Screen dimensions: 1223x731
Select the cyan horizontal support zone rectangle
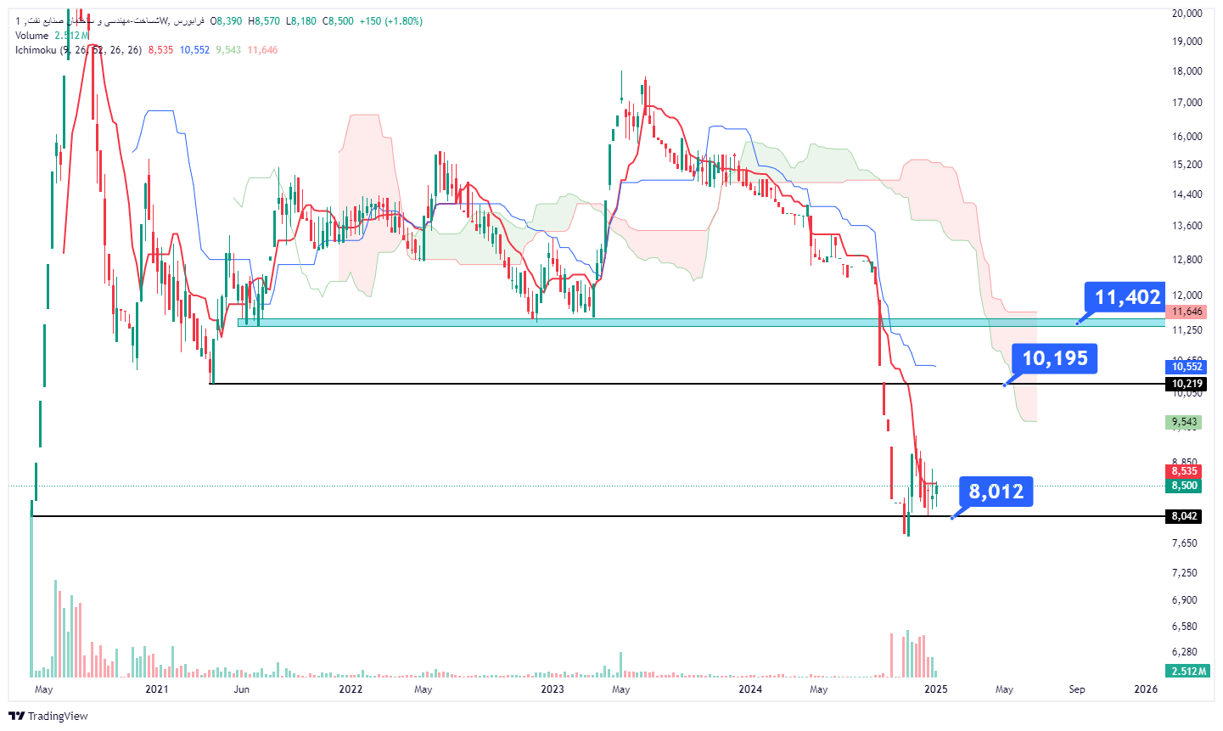click(x=701, y=323)
